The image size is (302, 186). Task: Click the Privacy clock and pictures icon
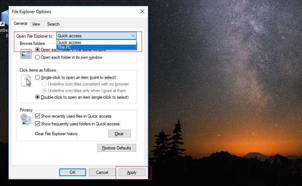click(26, 119)
